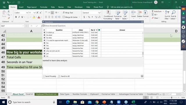Click the new sheet plus icon

[164, 94]
